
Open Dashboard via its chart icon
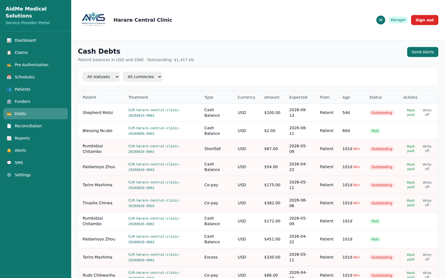9,40
